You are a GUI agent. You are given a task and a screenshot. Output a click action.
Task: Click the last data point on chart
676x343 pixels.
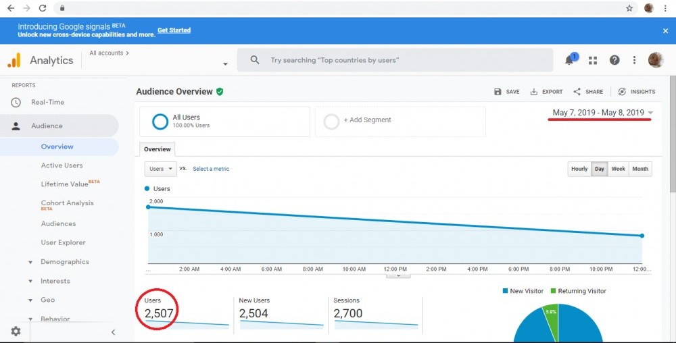click(642, 236)
